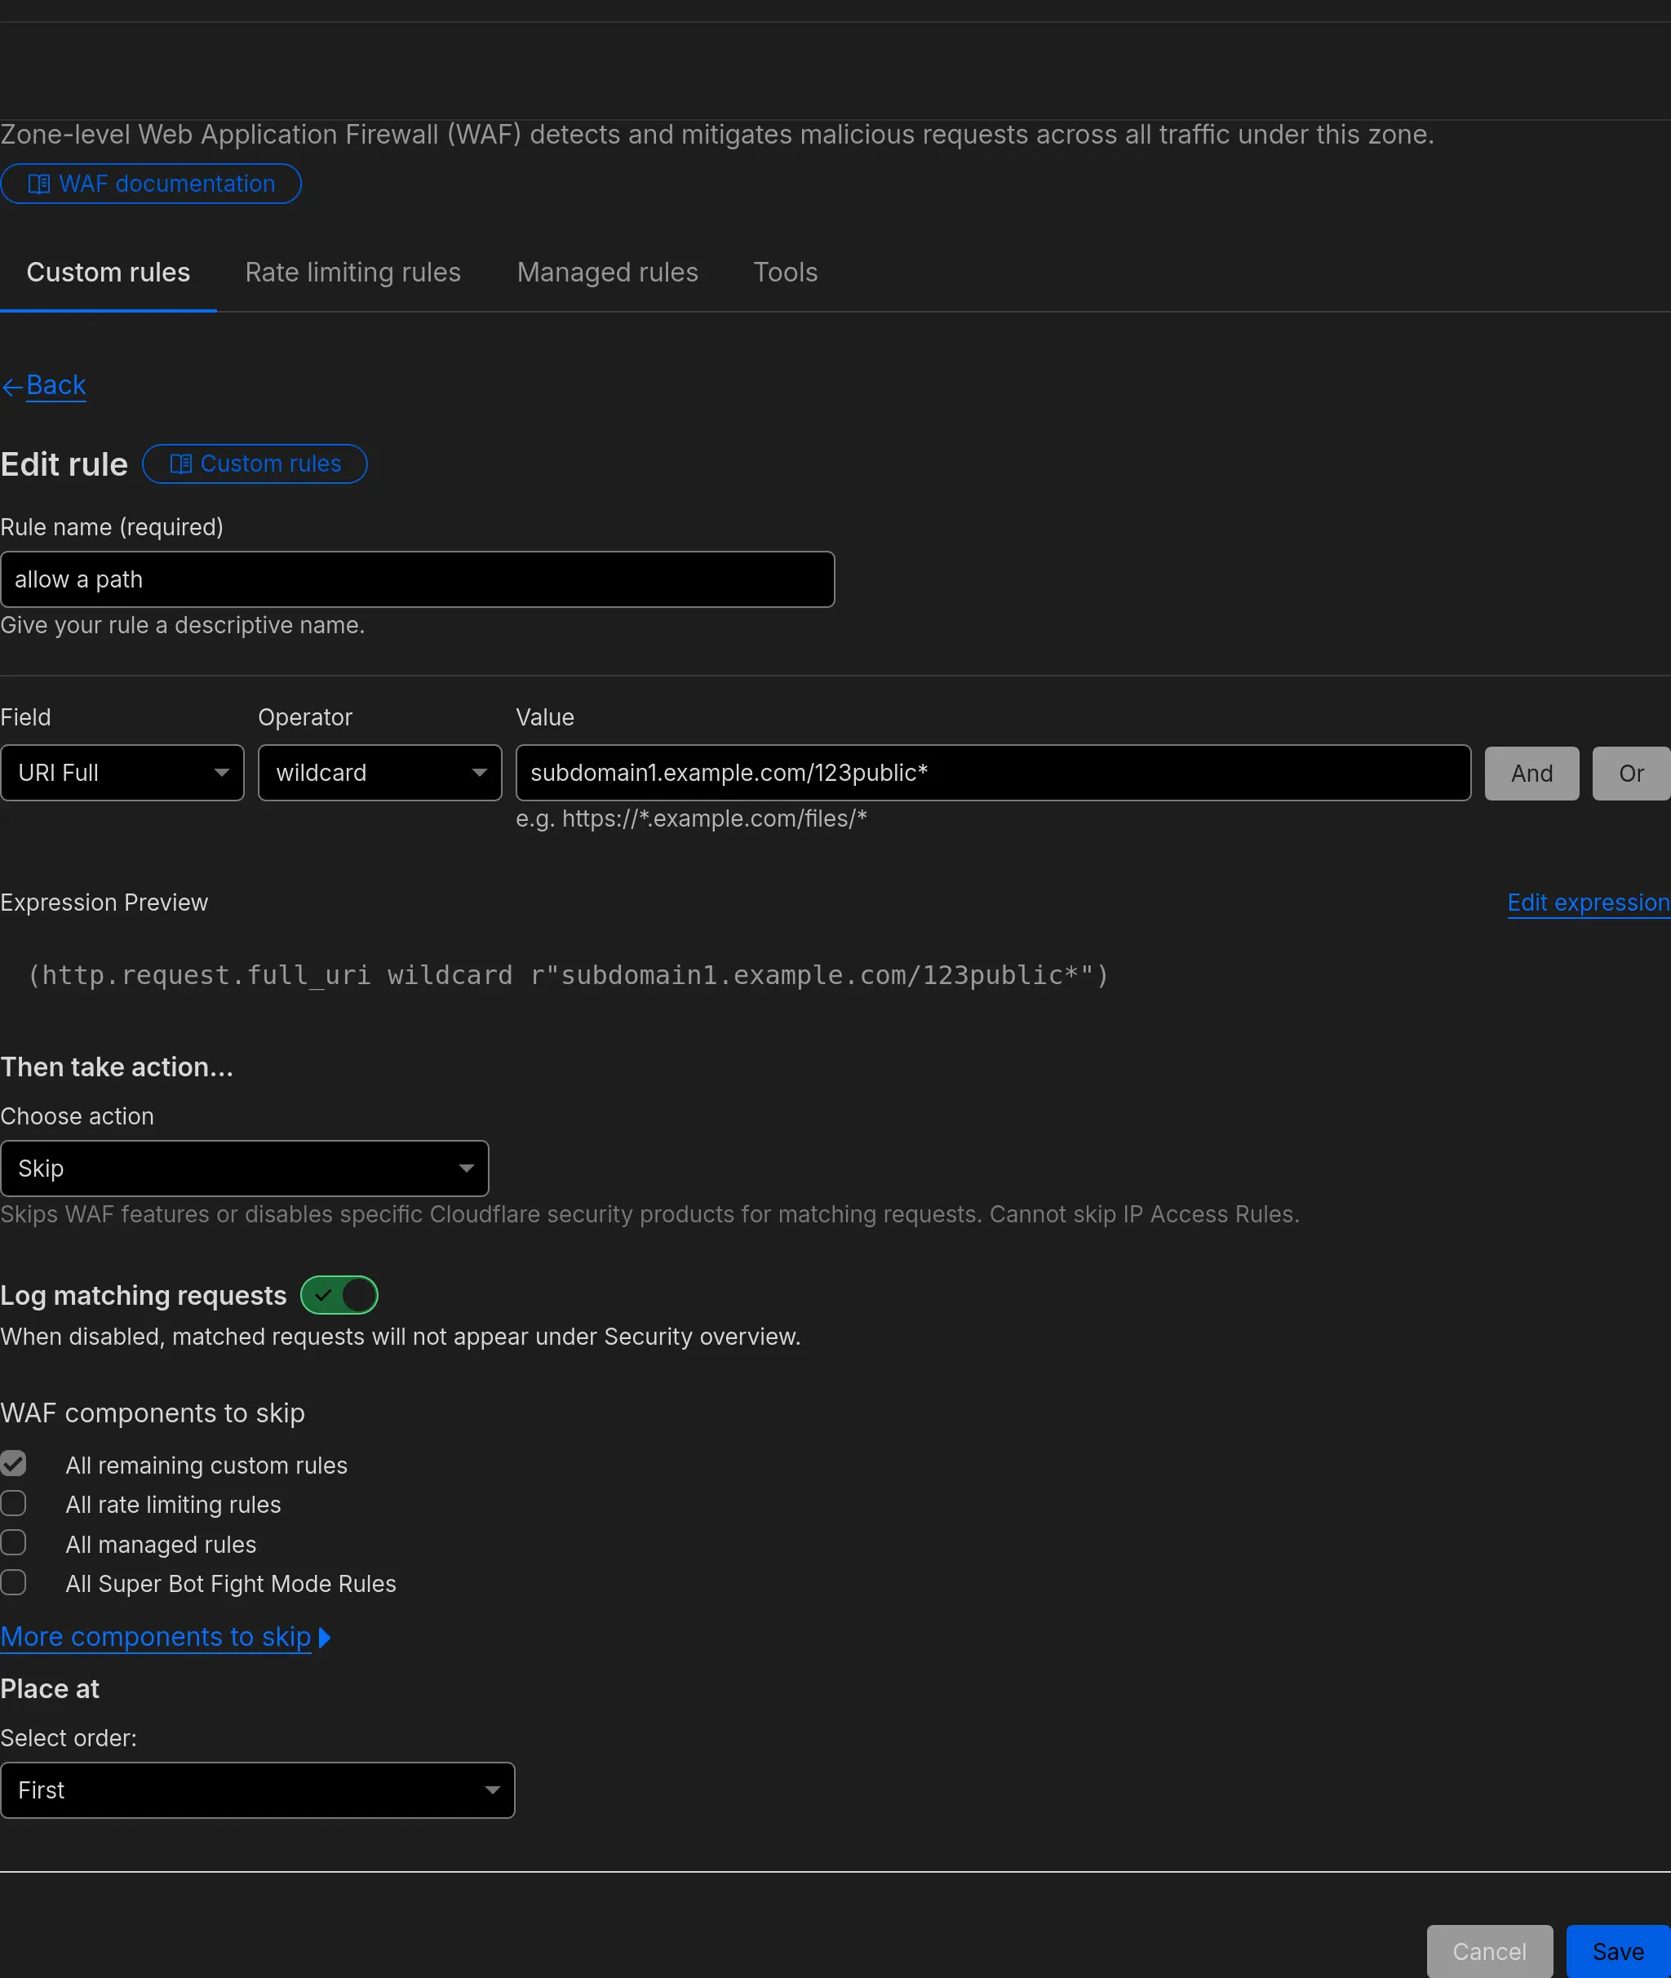Enable All Super Bot Fight Mode Rules
1671x1978 pixels.
point(14,1583)
